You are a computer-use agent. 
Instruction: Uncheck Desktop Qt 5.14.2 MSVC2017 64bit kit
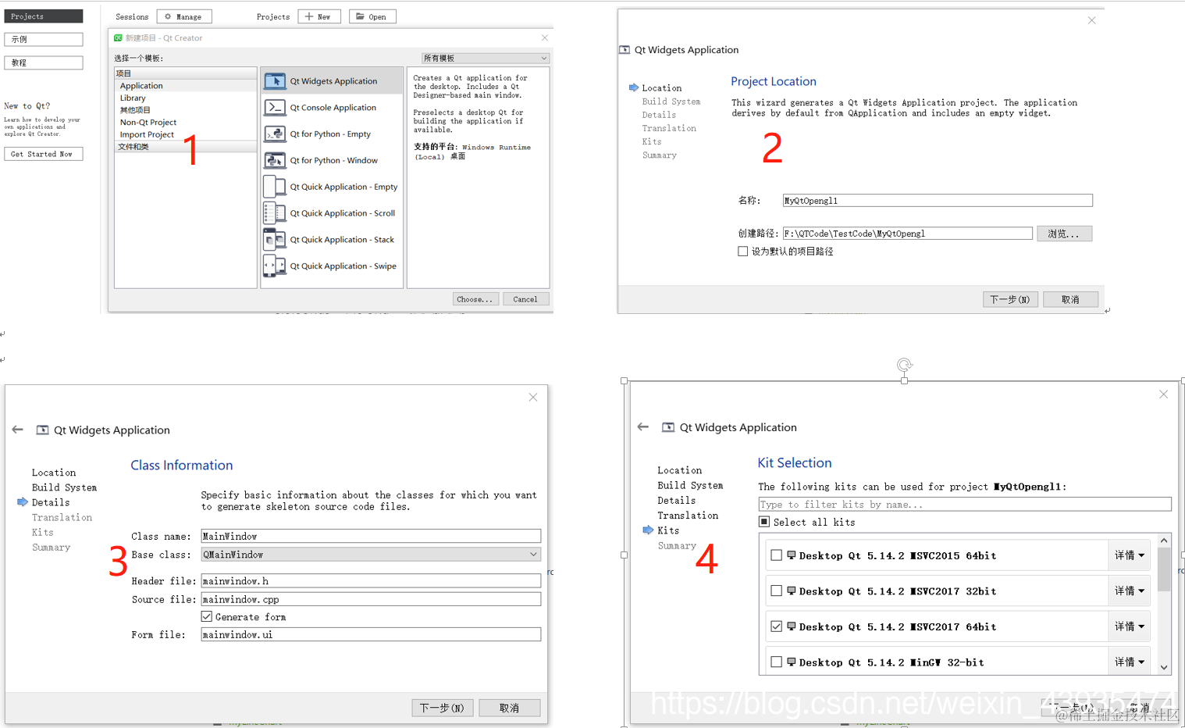point(776,626)
